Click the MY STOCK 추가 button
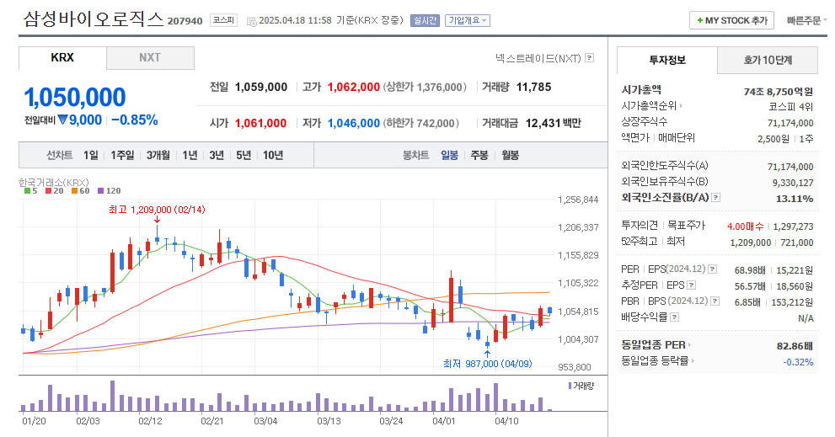This screenshot has height=437, width=835. pos(731,20)
